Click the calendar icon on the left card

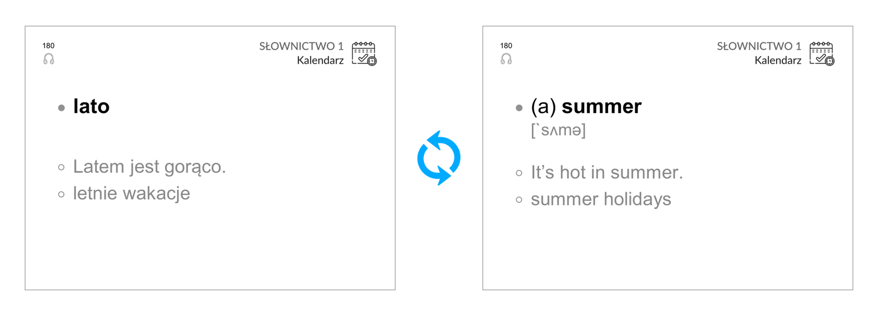click(364, 54)
